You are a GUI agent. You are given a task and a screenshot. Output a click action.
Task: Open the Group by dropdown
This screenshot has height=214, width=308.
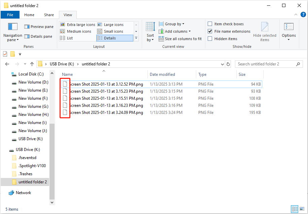(172, 24)
